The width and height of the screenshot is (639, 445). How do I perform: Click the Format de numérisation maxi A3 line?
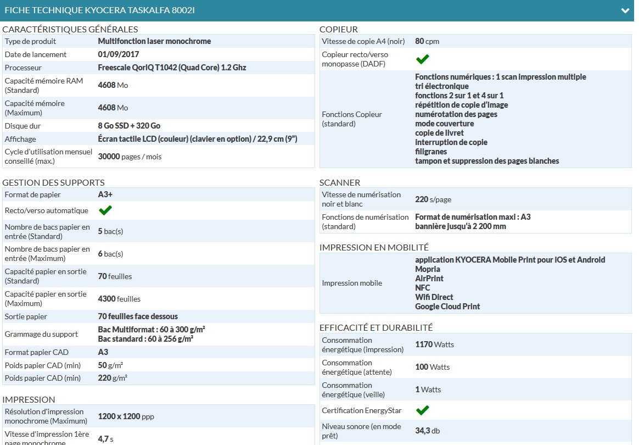click(473, 217)
